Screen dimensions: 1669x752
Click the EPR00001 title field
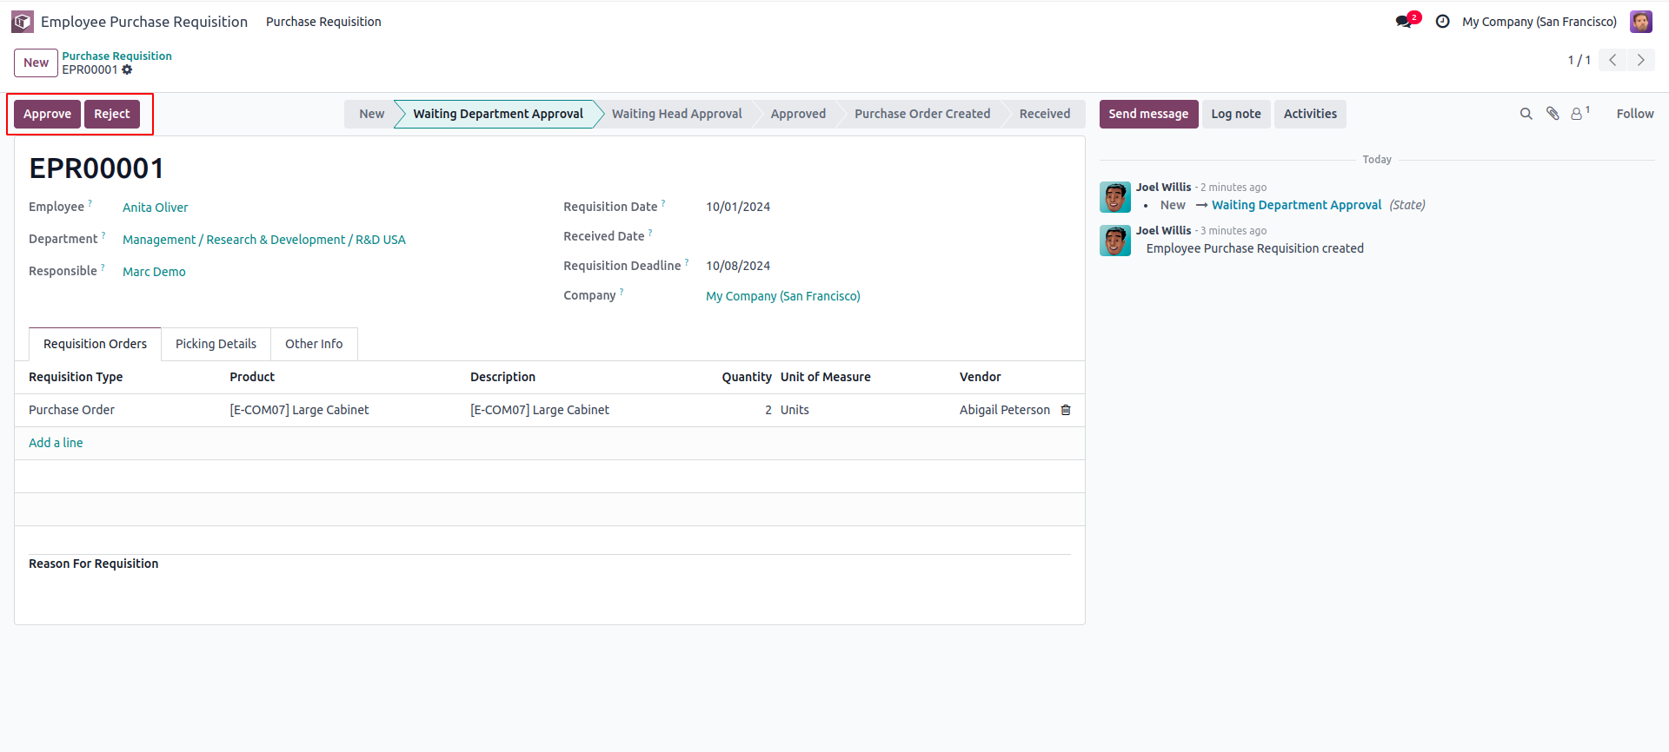click(96, 168)
